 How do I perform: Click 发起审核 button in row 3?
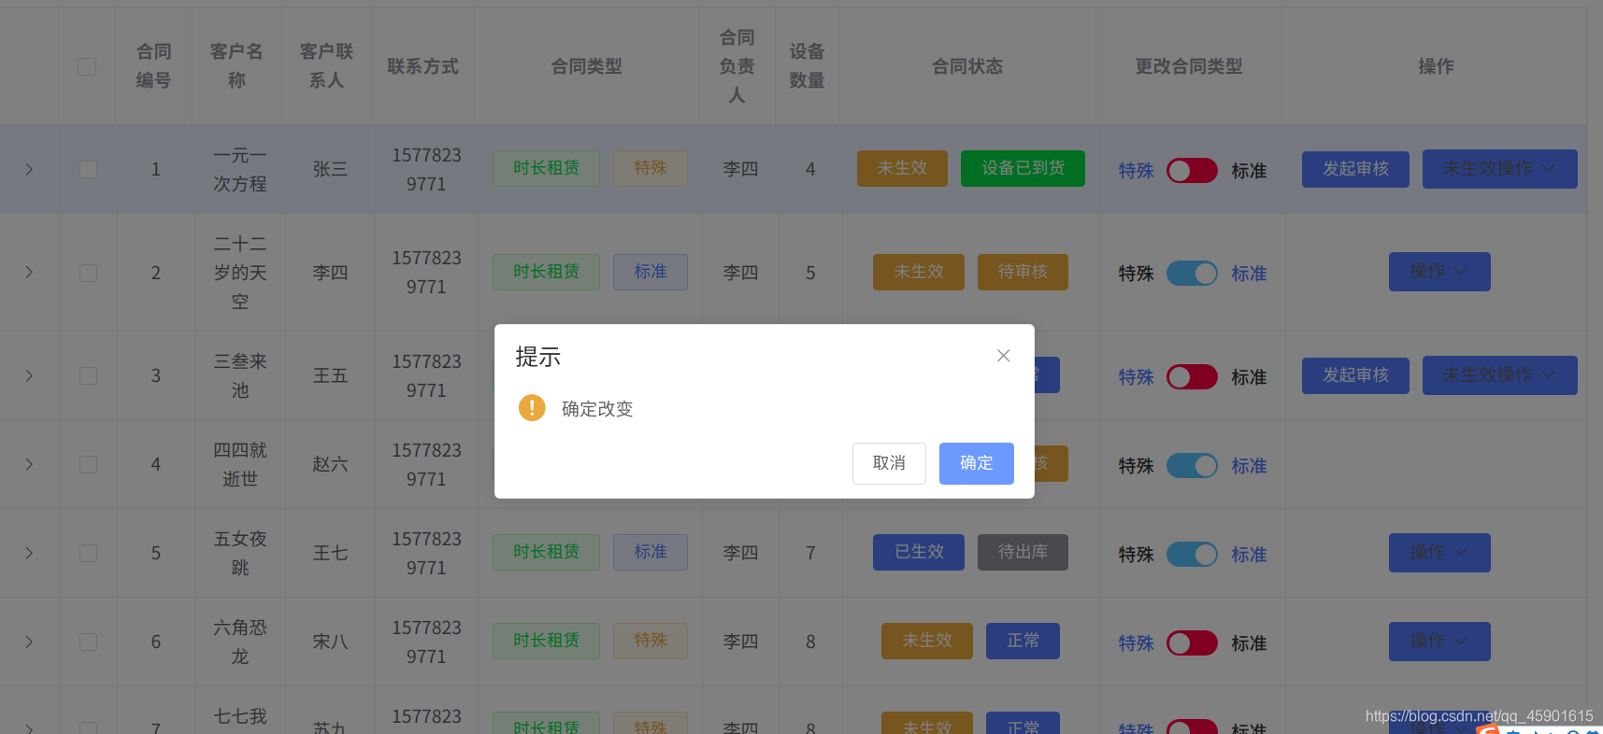[1355, 375]
